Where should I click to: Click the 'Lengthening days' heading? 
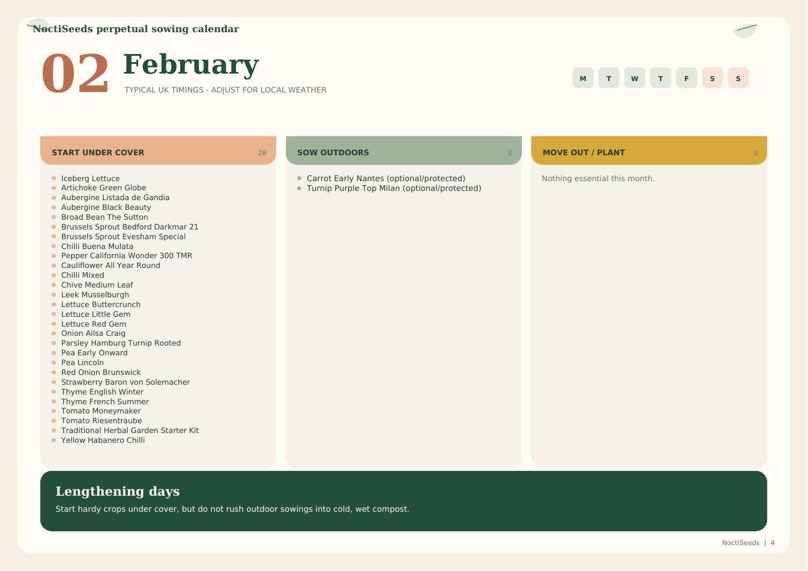(117, 491)
